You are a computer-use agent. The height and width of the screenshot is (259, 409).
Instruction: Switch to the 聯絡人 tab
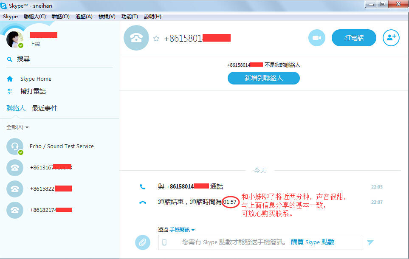pos(16,108)
